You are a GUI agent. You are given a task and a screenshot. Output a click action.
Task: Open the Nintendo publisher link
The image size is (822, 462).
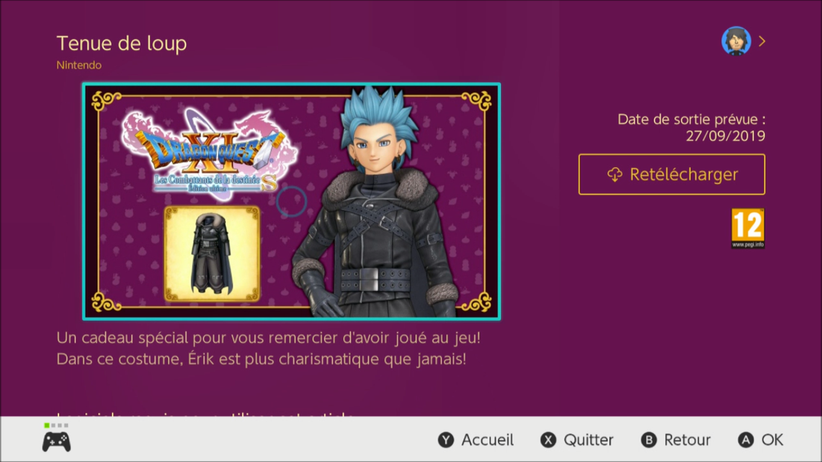[x=79, y=65]
